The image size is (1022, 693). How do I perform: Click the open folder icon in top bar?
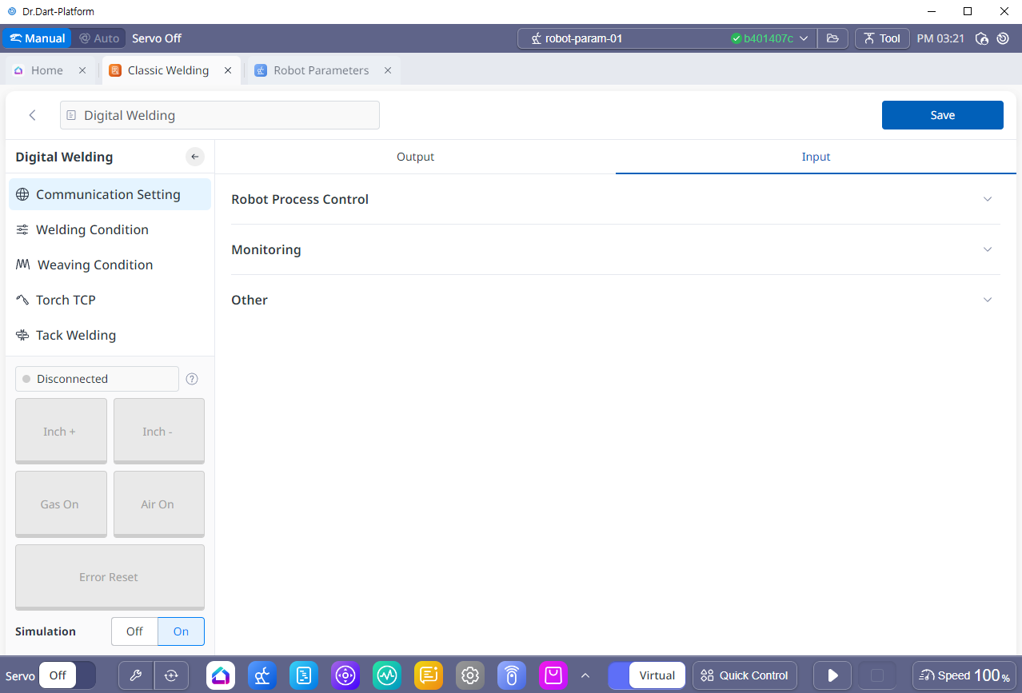coord(832,38)
